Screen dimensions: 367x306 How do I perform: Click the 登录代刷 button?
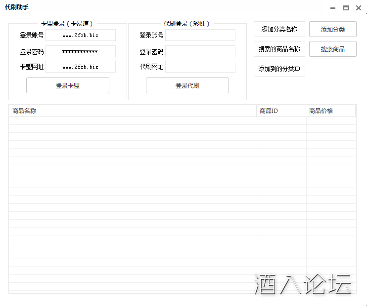click(x=187, y=85)
